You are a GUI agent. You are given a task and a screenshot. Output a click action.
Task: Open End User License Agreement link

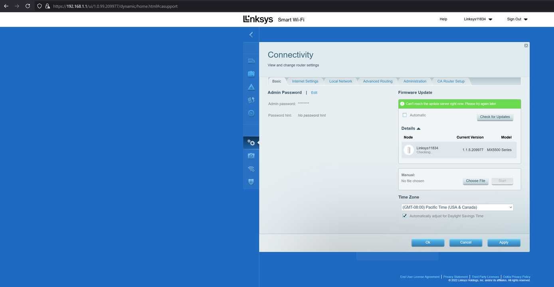tap(420, 277)
